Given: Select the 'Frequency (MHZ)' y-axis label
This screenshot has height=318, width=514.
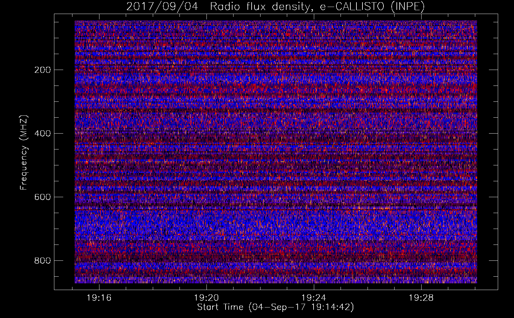Looking at the screenshot, I should pos(24,153).
